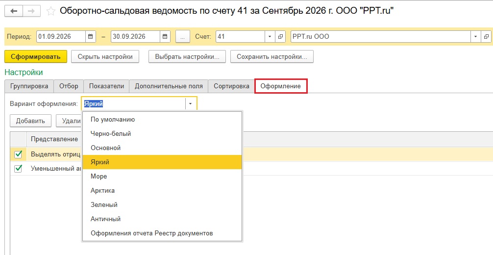Switch to the Группировка tab
This screenshot has width=493, height=255.
pyautogui.click(x=29, y=86)
